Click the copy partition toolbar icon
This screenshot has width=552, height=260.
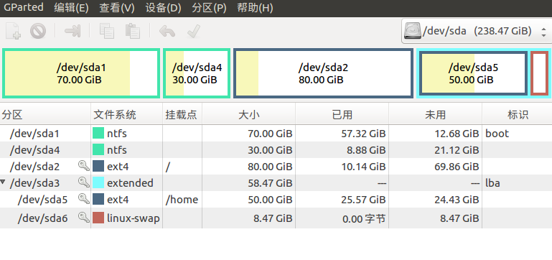coord(107,31)
